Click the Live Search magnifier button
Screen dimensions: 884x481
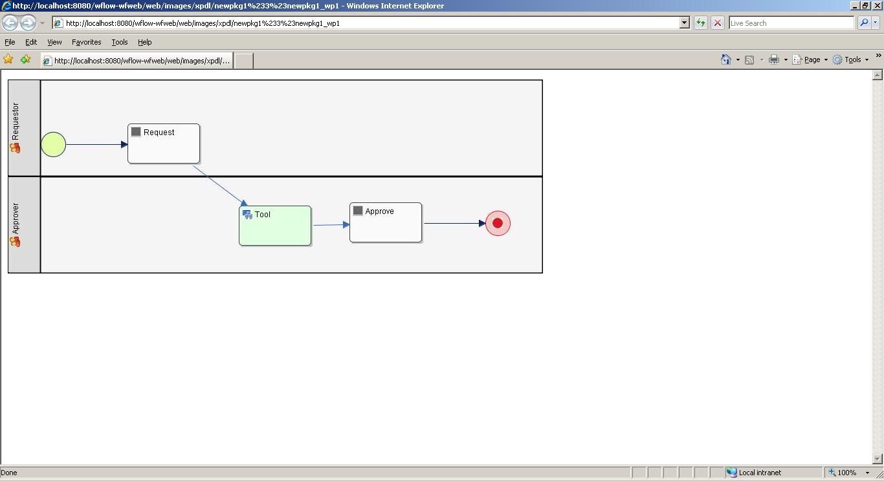point(864,23)
